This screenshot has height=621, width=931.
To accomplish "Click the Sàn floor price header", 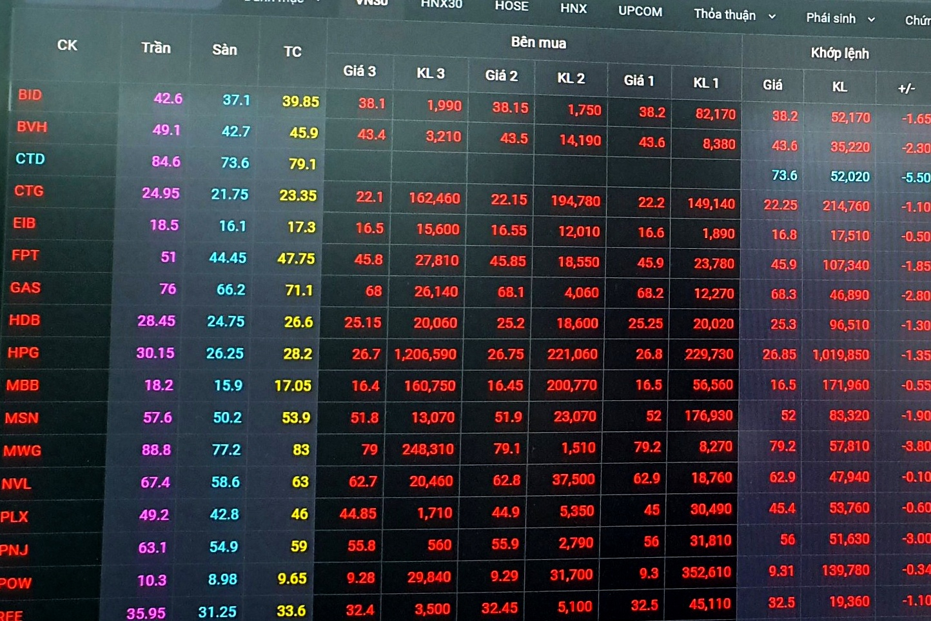I will point(224,50).
